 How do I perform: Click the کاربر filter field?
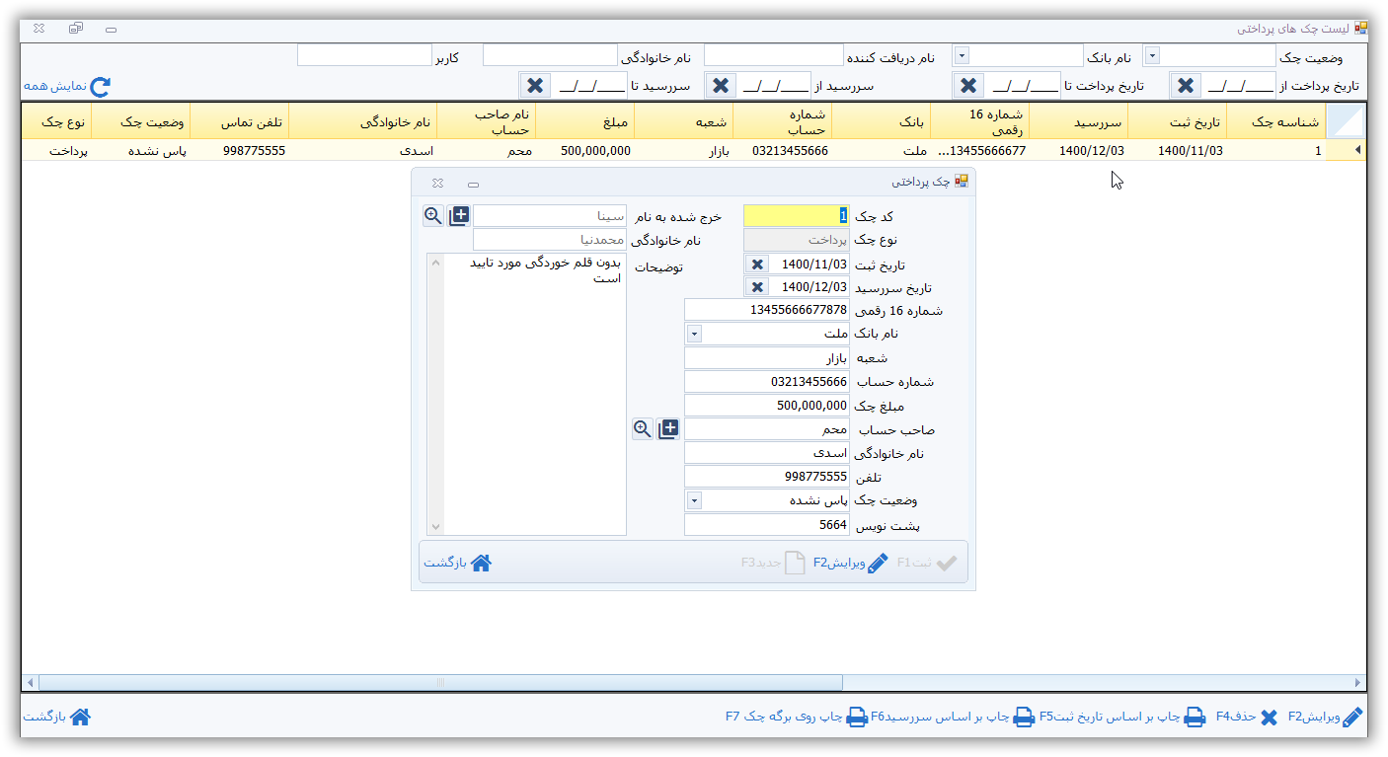click(364, 55)
